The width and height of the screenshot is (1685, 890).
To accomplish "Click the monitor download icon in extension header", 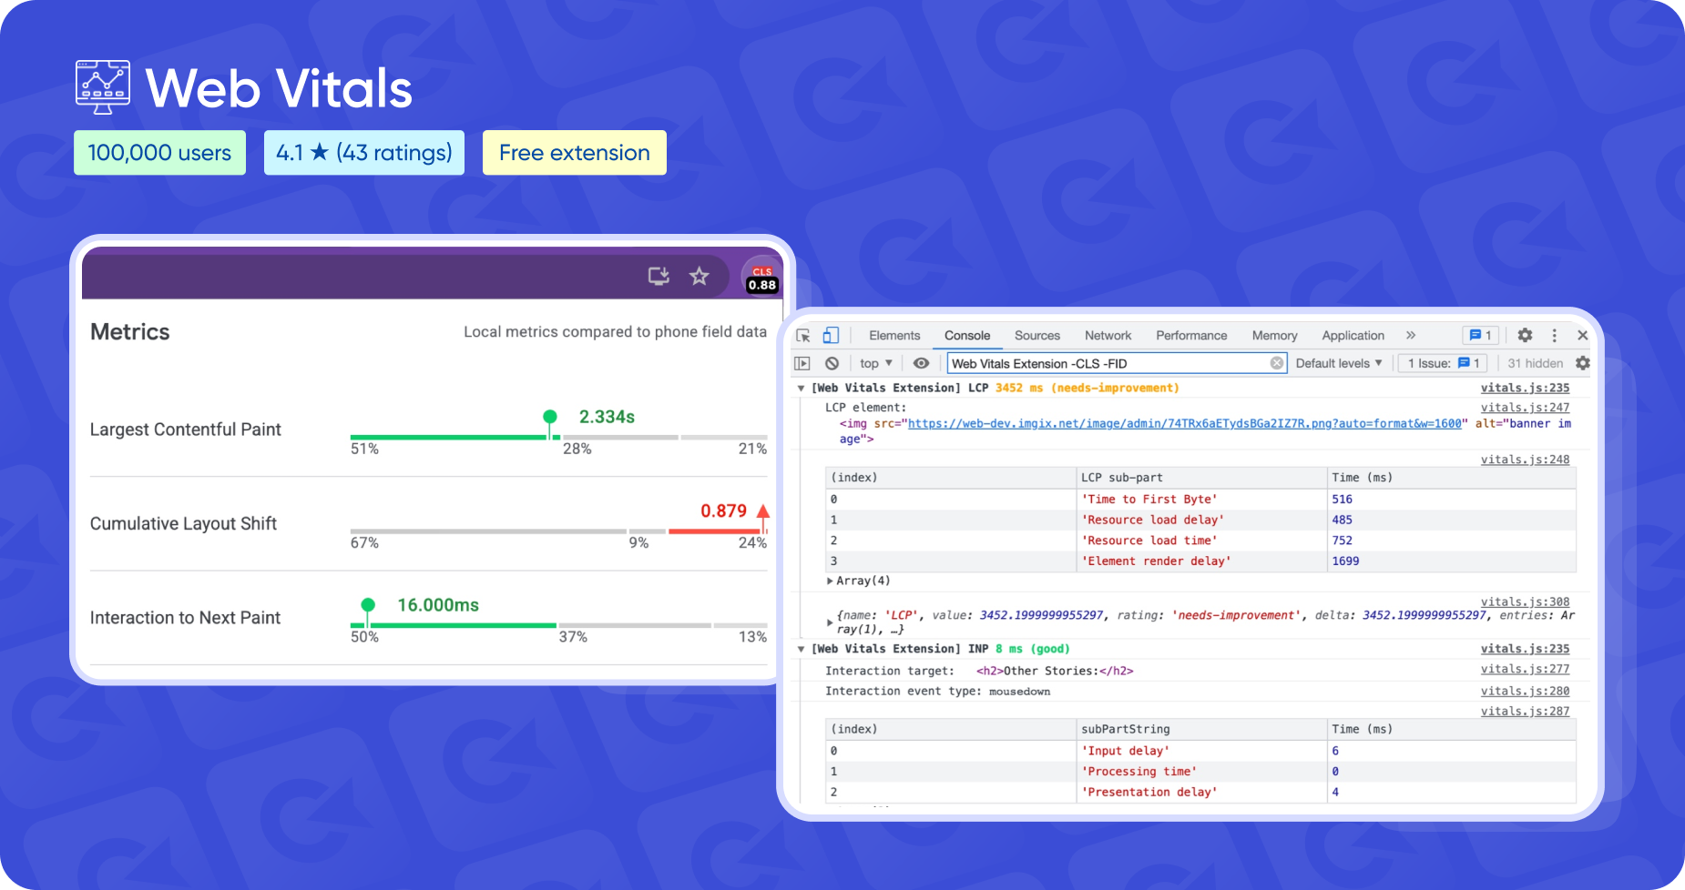I will (659, 276).
